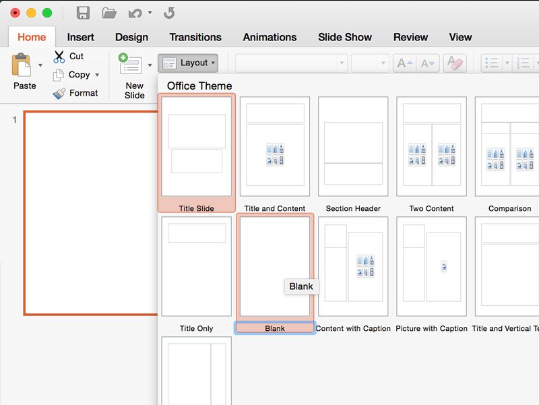Screen dimensions: 539x405
Task: Undo the last action
Action: 135,13
